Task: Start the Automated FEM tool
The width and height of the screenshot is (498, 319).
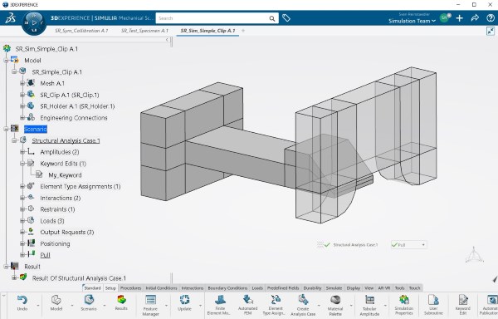Action: [247, 300]
